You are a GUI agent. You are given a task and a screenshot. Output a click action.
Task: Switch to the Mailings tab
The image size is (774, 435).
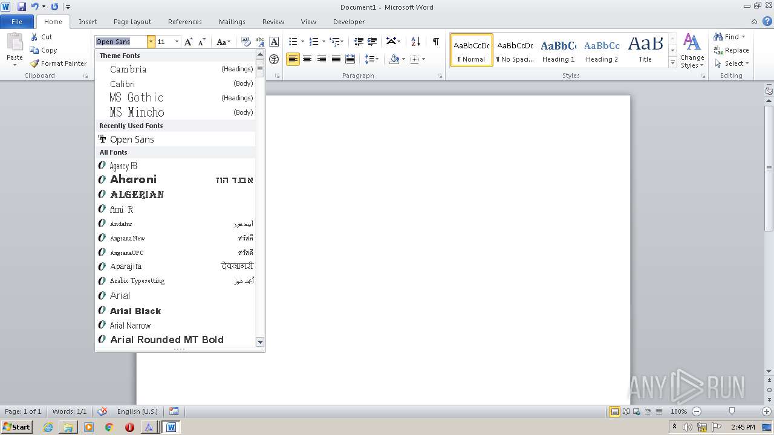coord(232,22)
